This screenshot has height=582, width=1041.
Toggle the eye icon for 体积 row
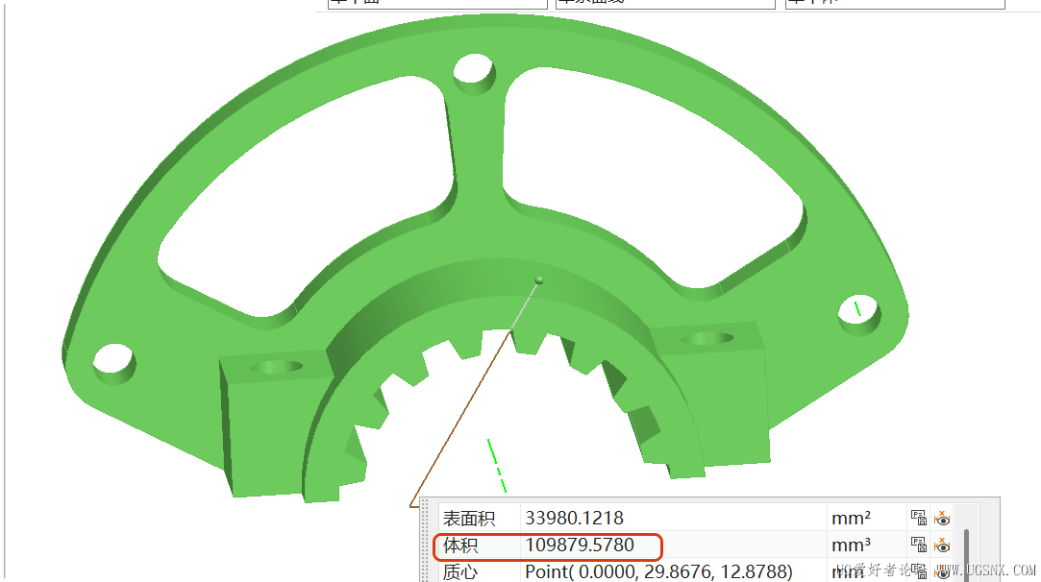point(942,545)
